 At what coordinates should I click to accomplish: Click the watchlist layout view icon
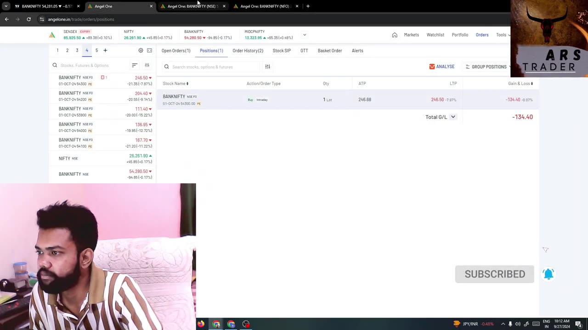149,50
